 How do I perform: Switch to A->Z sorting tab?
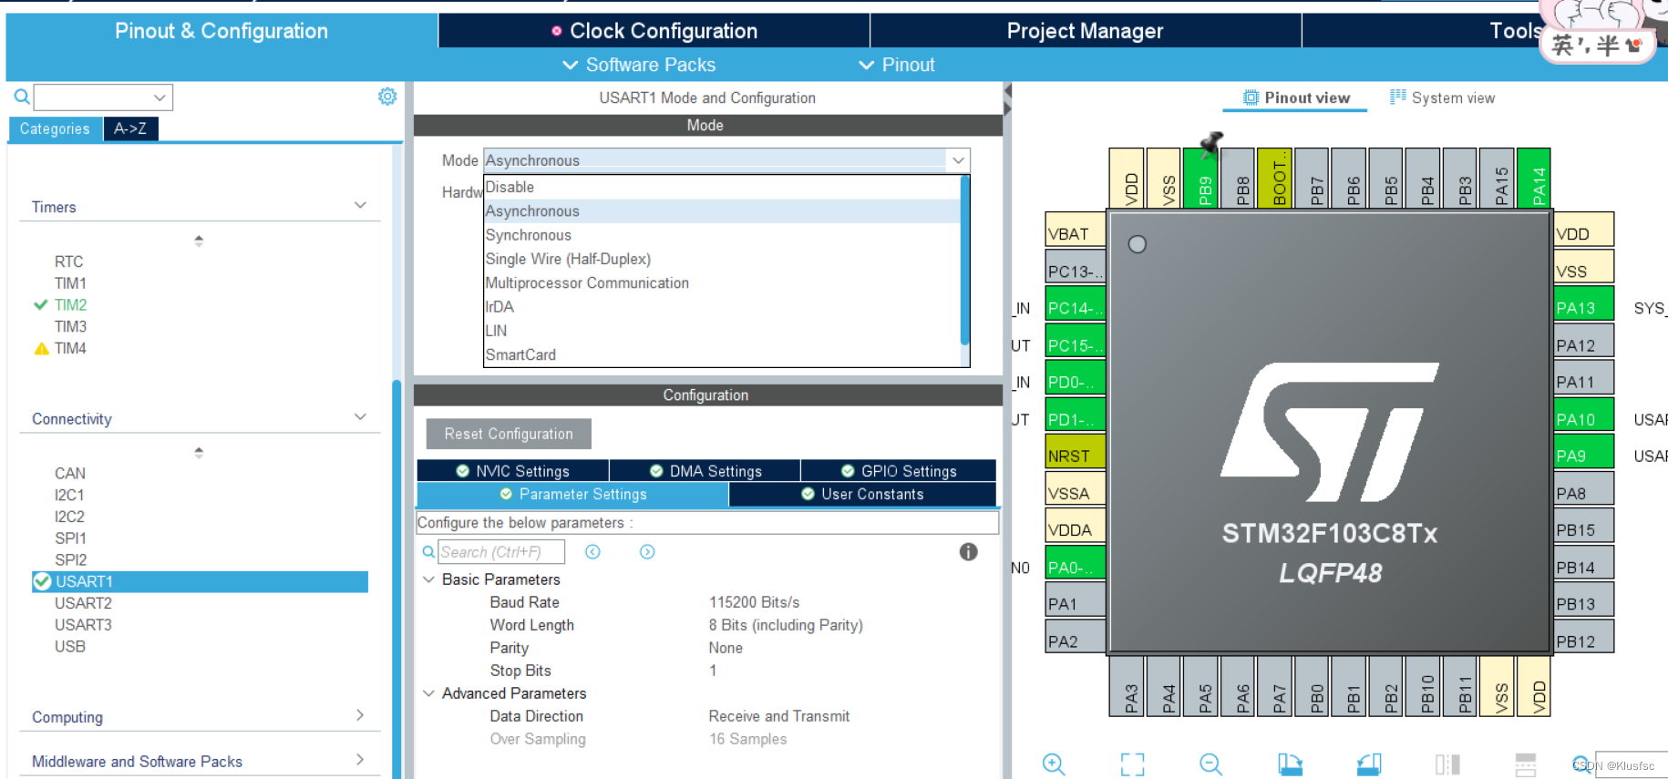click(x=130, y=128)
